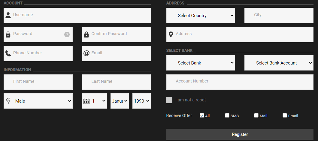This screenshot has height=141, width=318.
Task: Click the @ icon beside Email
Action: tap(86, 53)
